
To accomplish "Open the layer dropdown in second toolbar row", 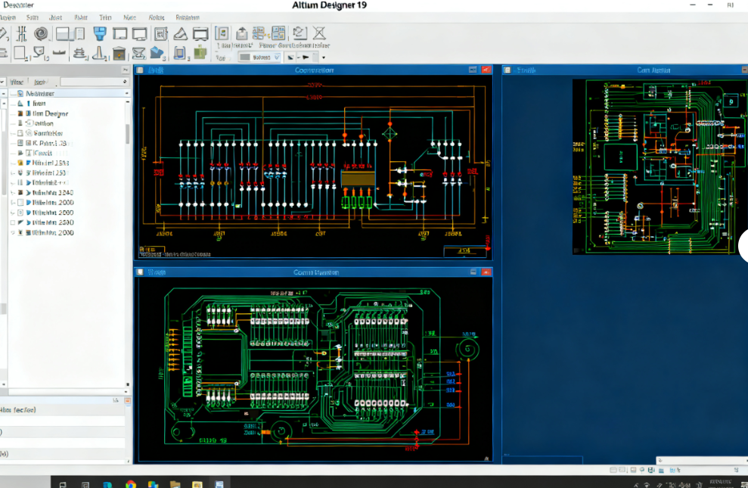I will click(260, 57).
